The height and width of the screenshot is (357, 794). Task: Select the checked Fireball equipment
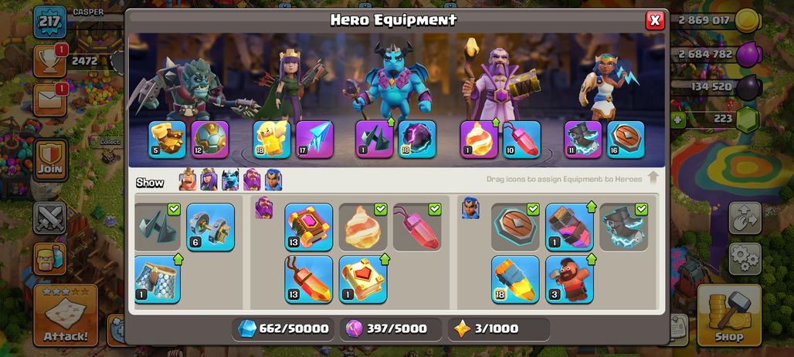[x=362, y=227]
